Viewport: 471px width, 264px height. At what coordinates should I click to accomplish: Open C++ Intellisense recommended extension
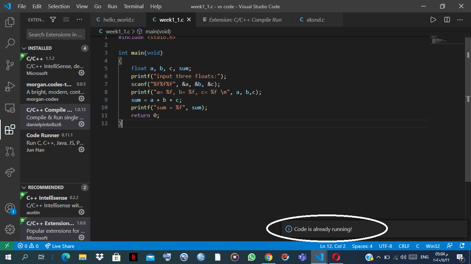(55, 205)
